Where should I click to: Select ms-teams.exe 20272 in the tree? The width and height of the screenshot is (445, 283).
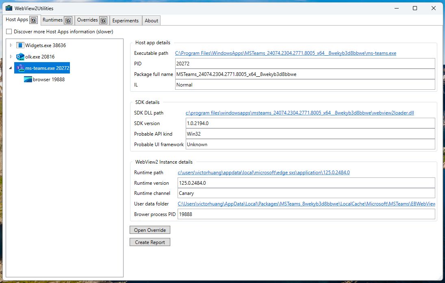point(42,68)
